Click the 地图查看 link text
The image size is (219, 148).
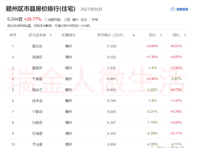(182, 9)
